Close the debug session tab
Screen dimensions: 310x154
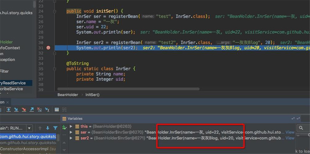[x=8, y=103]
